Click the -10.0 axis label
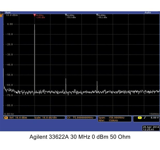 pyautogui.click(x=9, y=34)
